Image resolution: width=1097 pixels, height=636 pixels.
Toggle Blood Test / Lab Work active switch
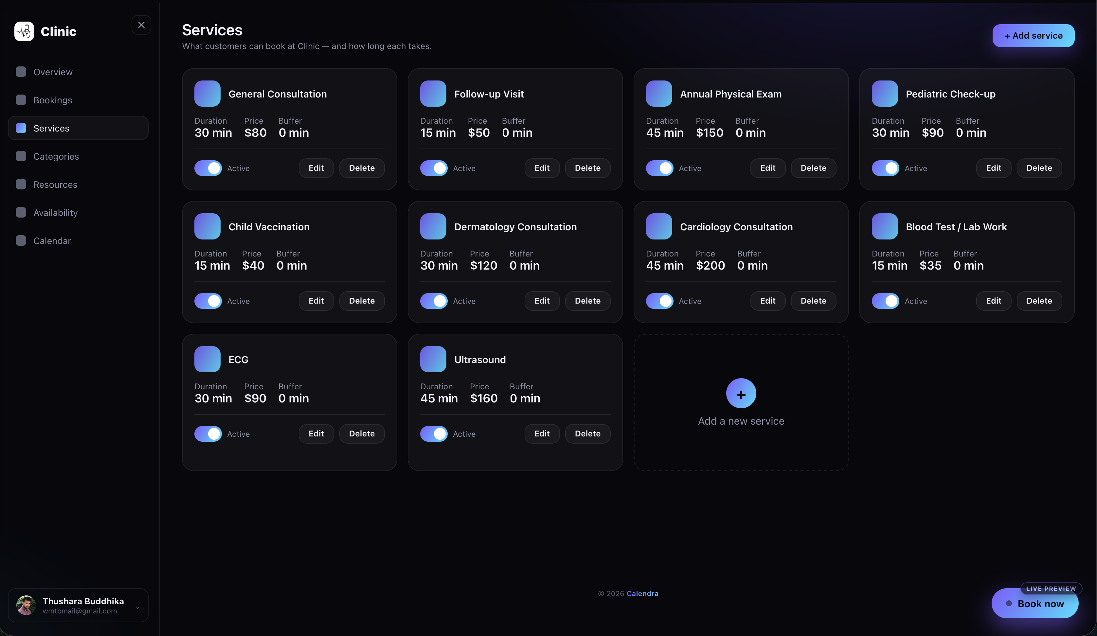886,301
